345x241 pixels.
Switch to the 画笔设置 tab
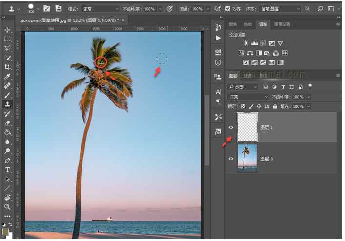tap(282, 24)
